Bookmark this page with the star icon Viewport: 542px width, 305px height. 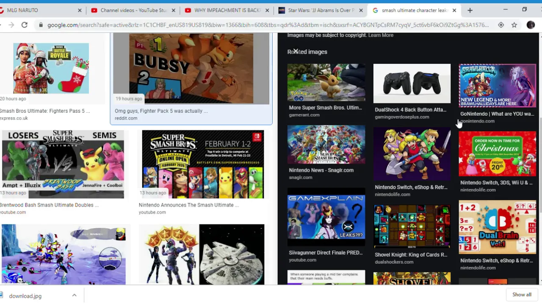514,25
